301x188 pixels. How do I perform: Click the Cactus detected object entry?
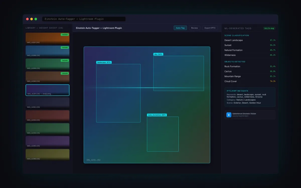250,71
